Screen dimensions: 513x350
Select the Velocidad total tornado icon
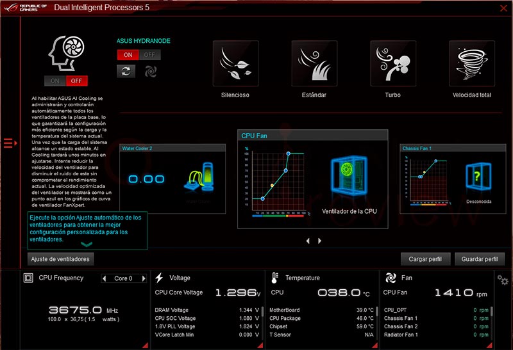coord(471,64)
